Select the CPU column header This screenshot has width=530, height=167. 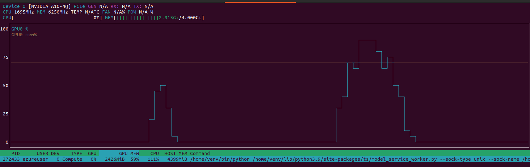[154, 153]
